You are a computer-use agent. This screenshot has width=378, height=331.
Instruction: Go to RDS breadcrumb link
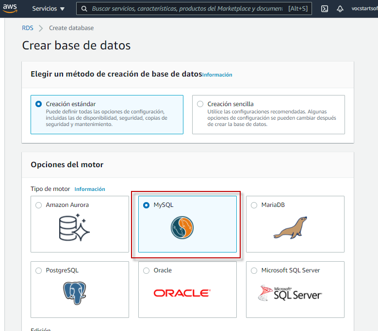click(x=28, y=28)
